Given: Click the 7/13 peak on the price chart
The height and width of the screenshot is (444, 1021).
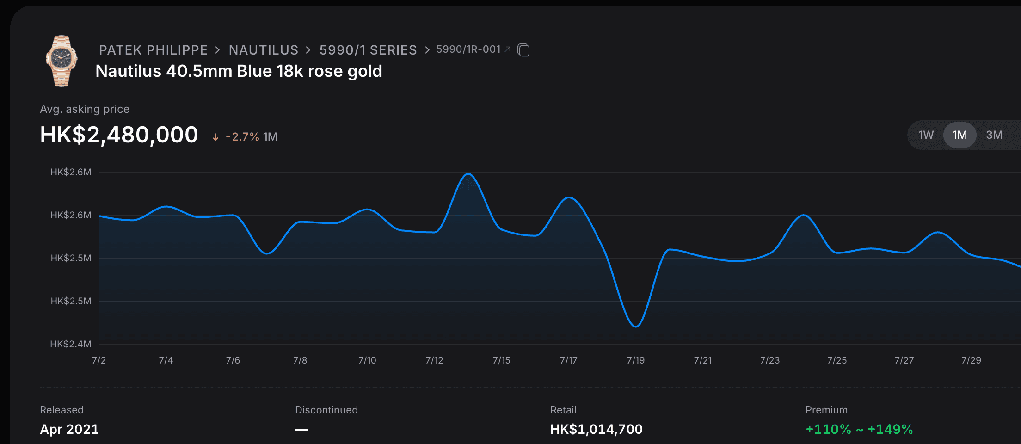Looking at the screenshot, I should click(468, 174).
